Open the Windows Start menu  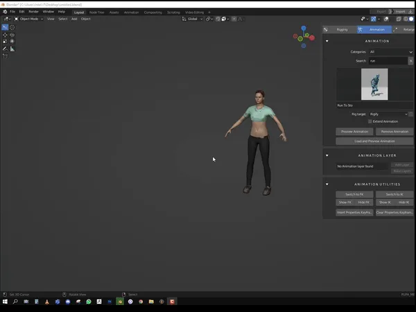(x=5, y=302)
